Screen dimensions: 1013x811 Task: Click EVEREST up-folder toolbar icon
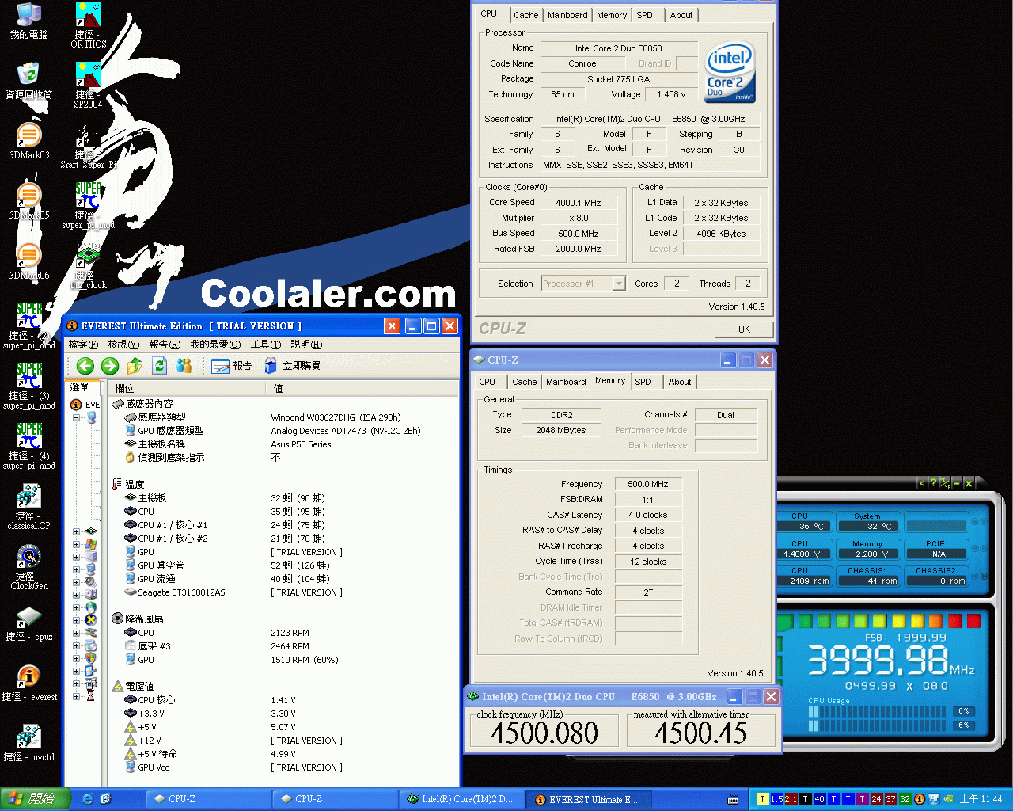[135, 365]
